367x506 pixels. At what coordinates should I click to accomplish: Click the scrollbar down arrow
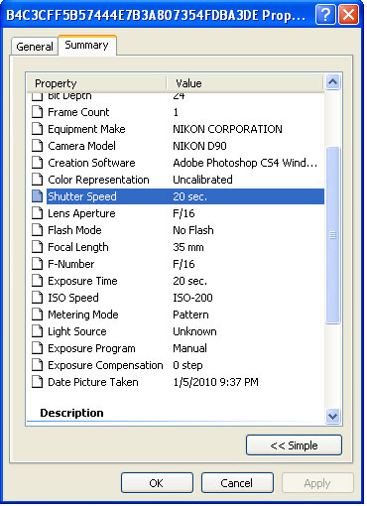(x=332, y=416)
